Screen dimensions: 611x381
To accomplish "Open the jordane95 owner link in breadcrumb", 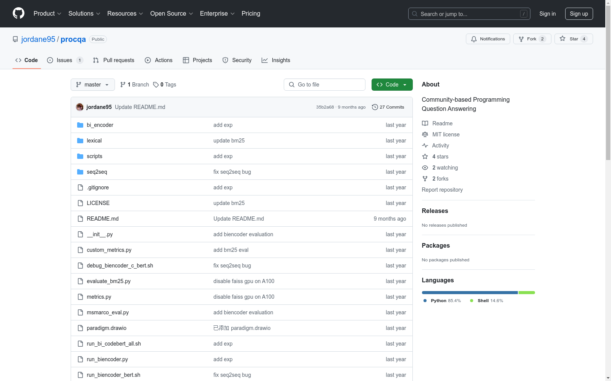I will (38, 39).
